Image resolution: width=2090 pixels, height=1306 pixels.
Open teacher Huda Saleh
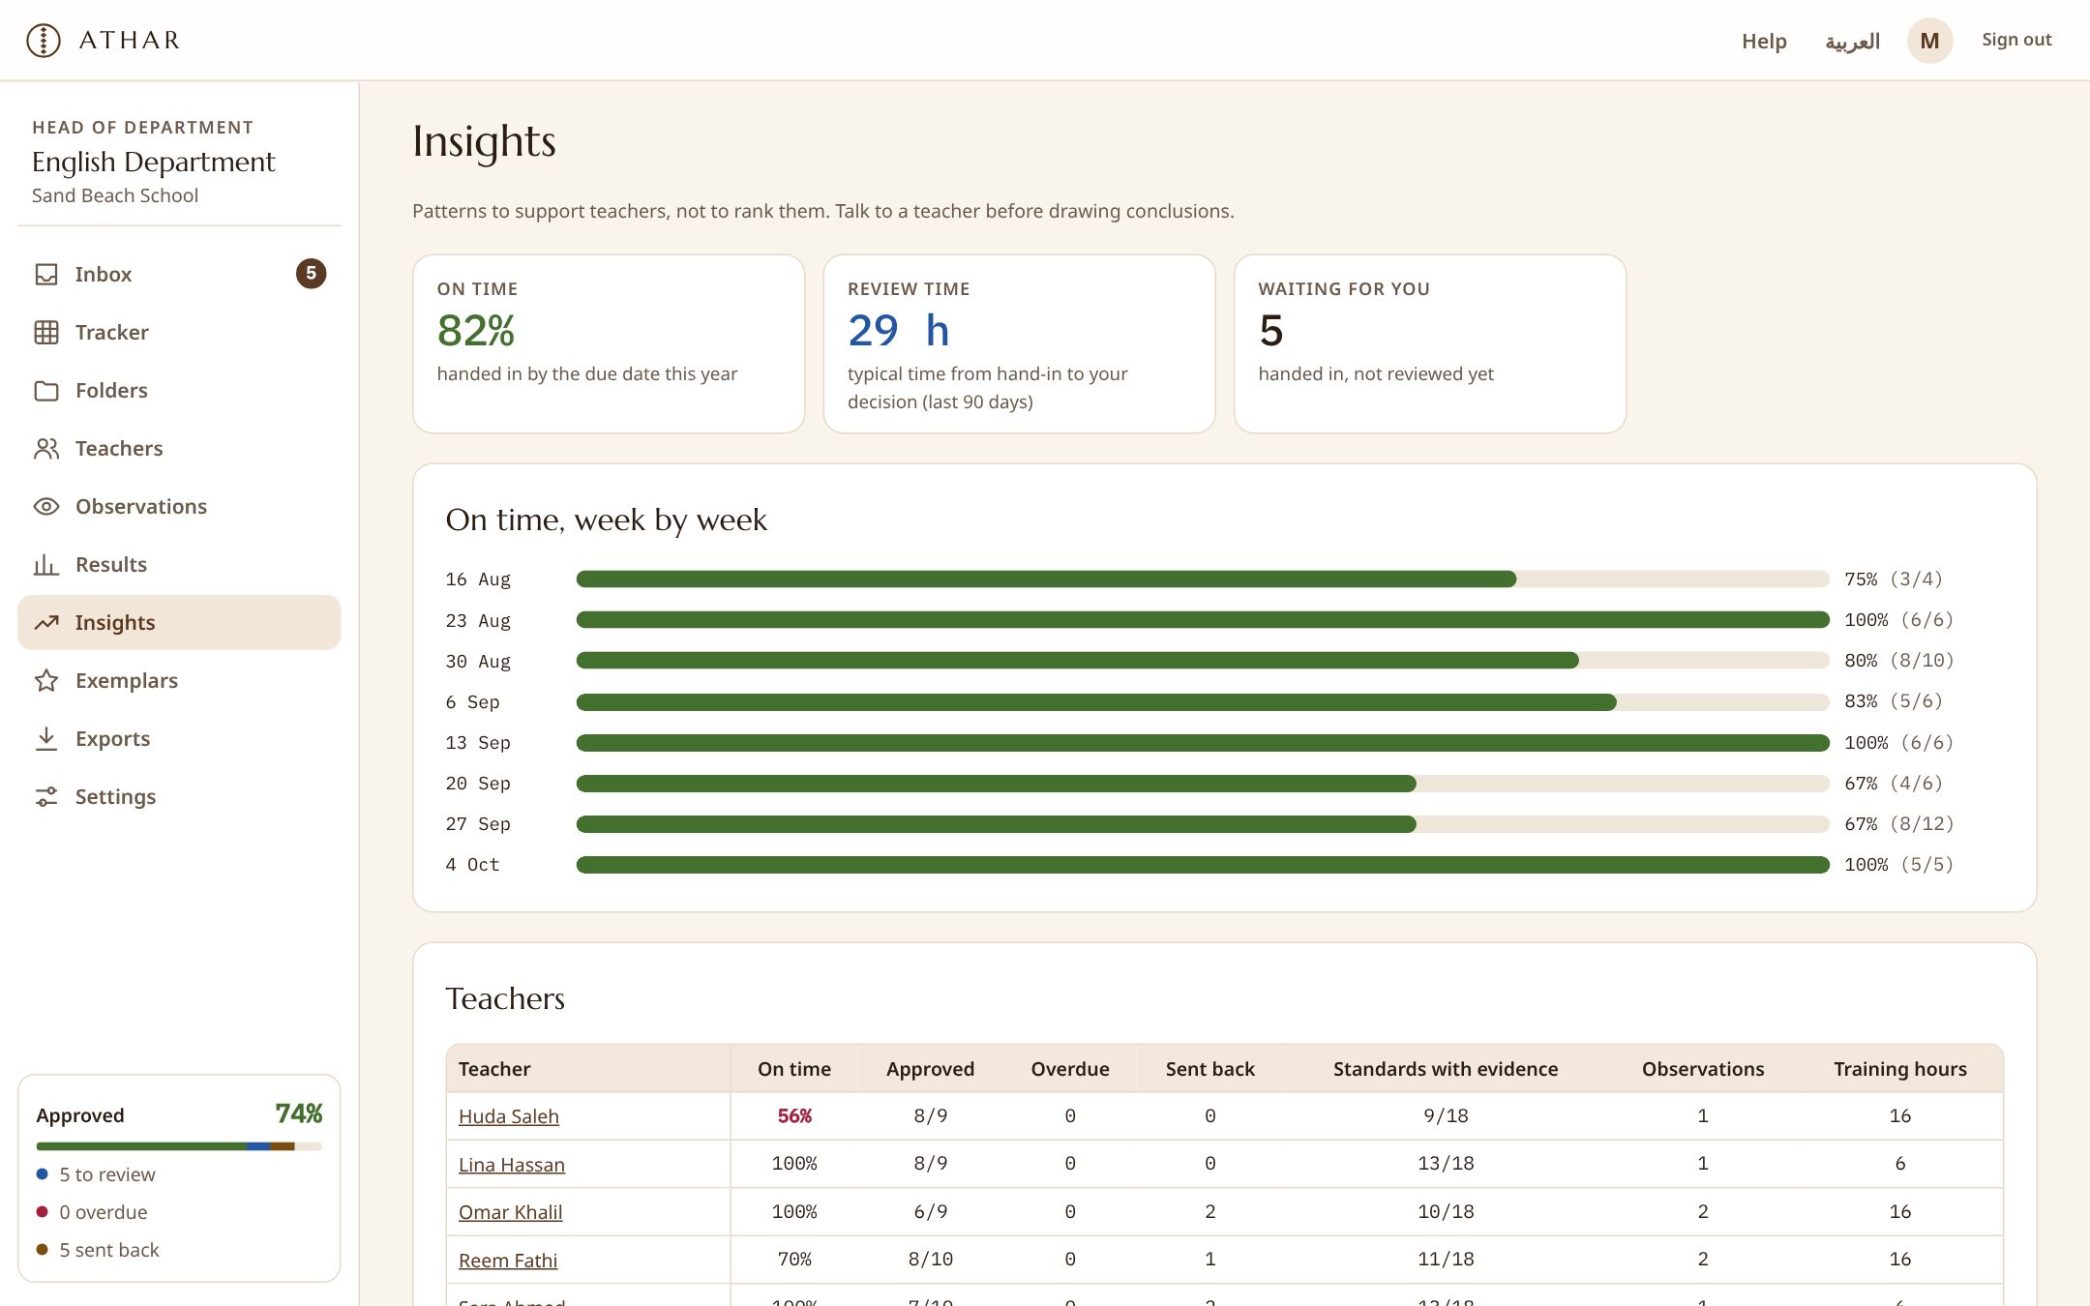click(x=508, y=1116)
